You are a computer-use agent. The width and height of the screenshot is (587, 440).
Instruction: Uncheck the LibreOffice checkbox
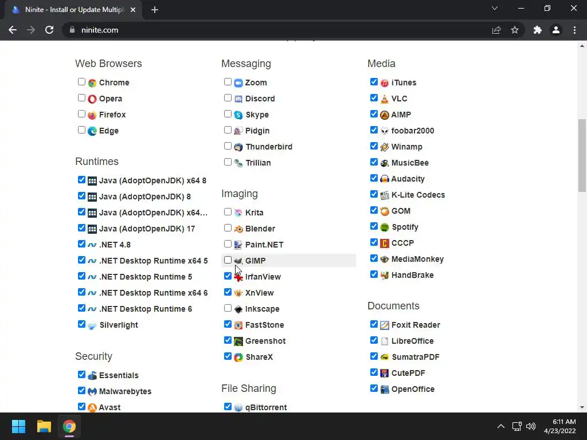pos(374,340)
